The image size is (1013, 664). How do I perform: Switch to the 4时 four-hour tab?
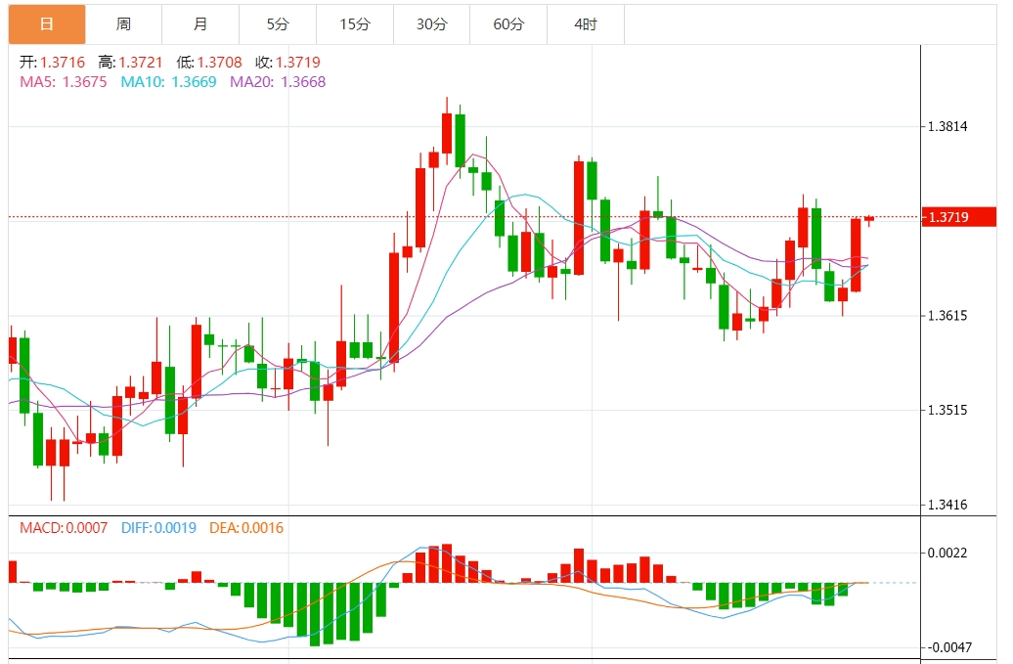(586, 23)
